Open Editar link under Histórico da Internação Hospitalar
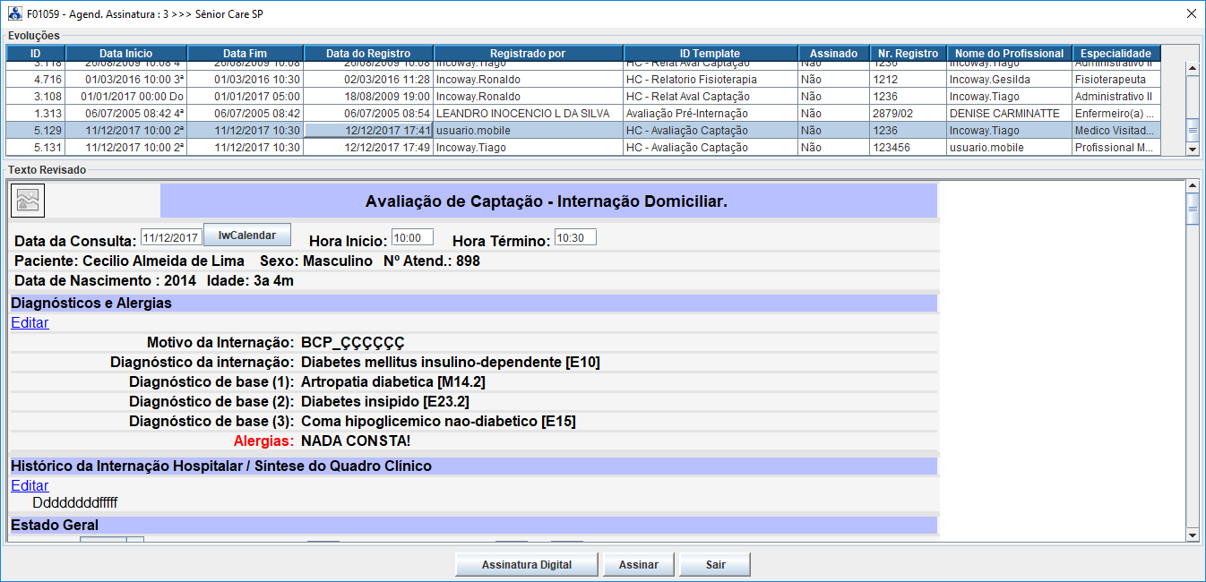 (30, 485)
